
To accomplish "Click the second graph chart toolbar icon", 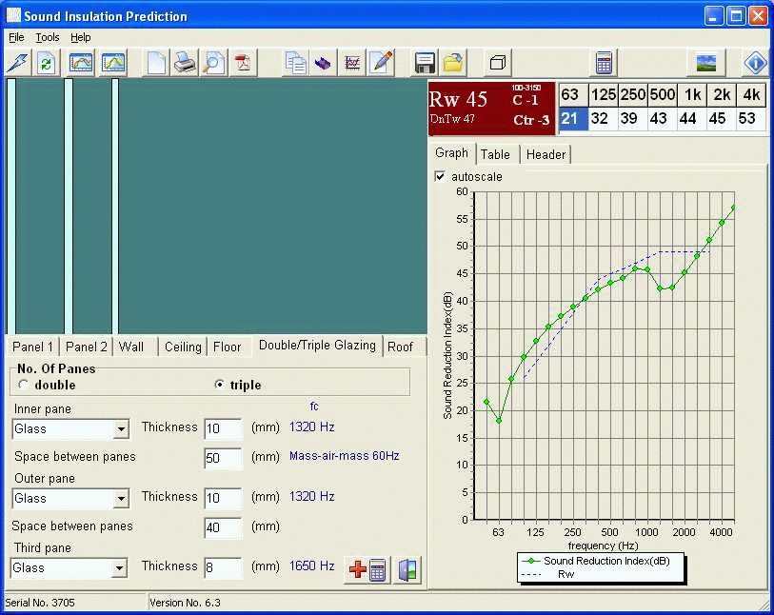I will point(113,63).
